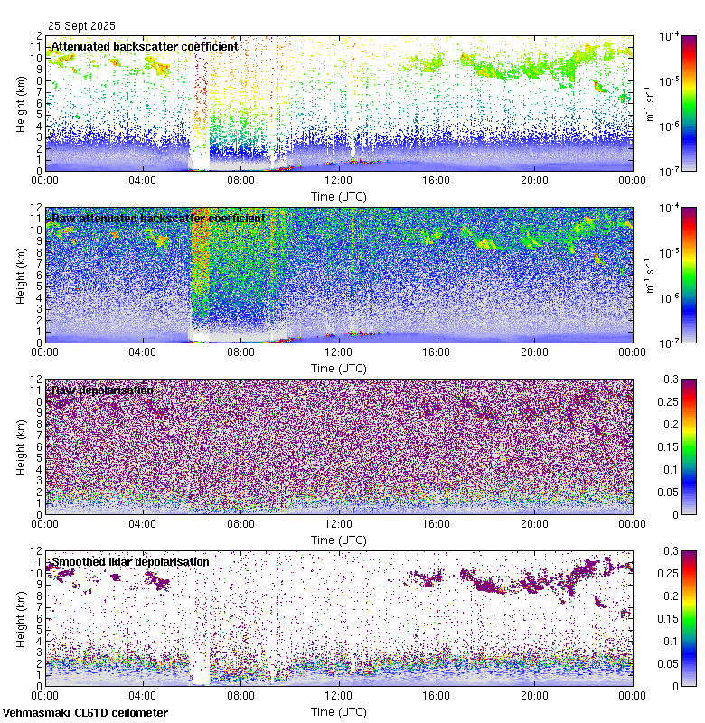The width and height of the screenshot is (705, 723).
Task: Click the '25 Sept 2025' date label
Action: 81,26
